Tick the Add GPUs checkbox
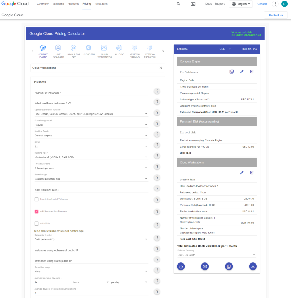The height and width of the screenshot is (298, 291). [36, 224]
